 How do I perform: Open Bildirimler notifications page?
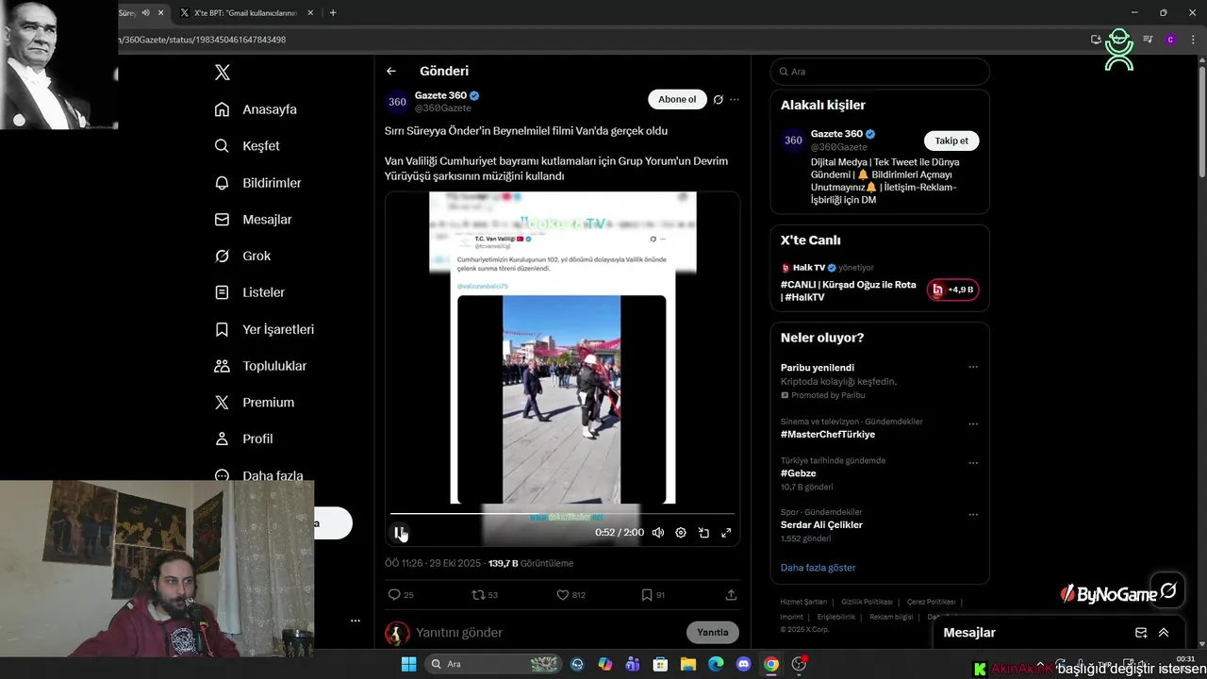click(x=257, y=183)
